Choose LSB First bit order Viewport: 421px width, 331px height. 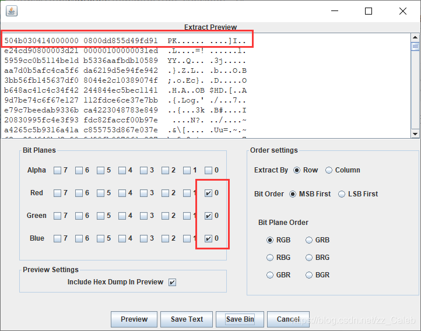coord(342,194)
